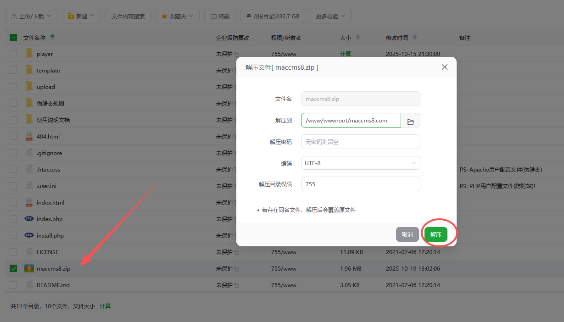564x322 pixels.
Task: Toggle the select-all files header checkbox
Action: [13, 38]
